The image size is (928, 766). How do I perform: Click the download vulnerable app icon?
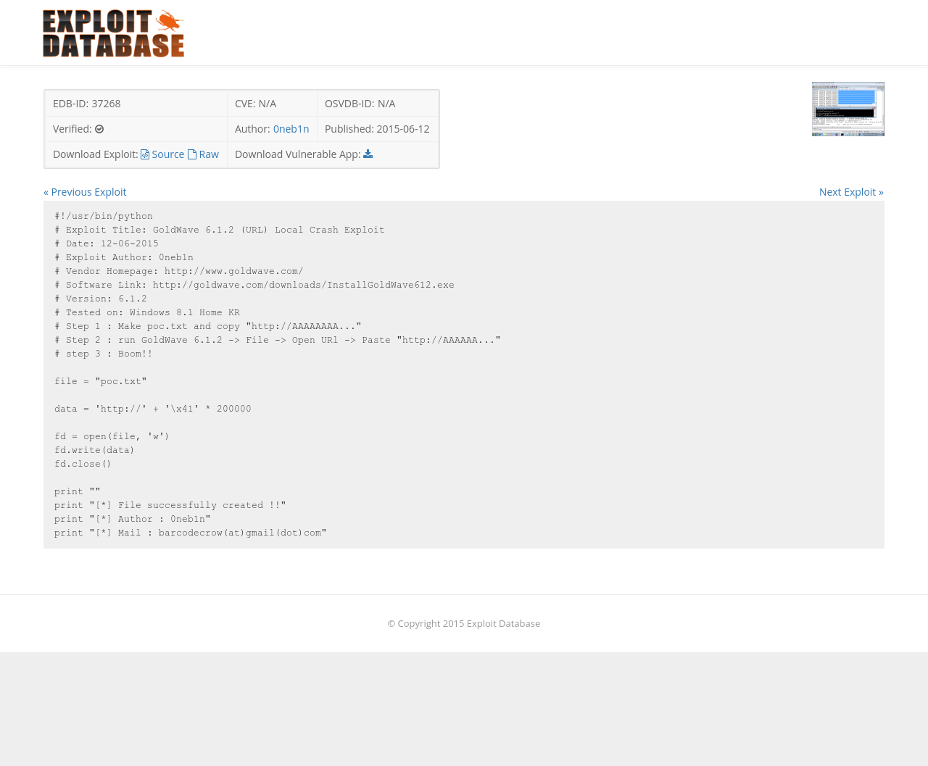tap(368, 154)
